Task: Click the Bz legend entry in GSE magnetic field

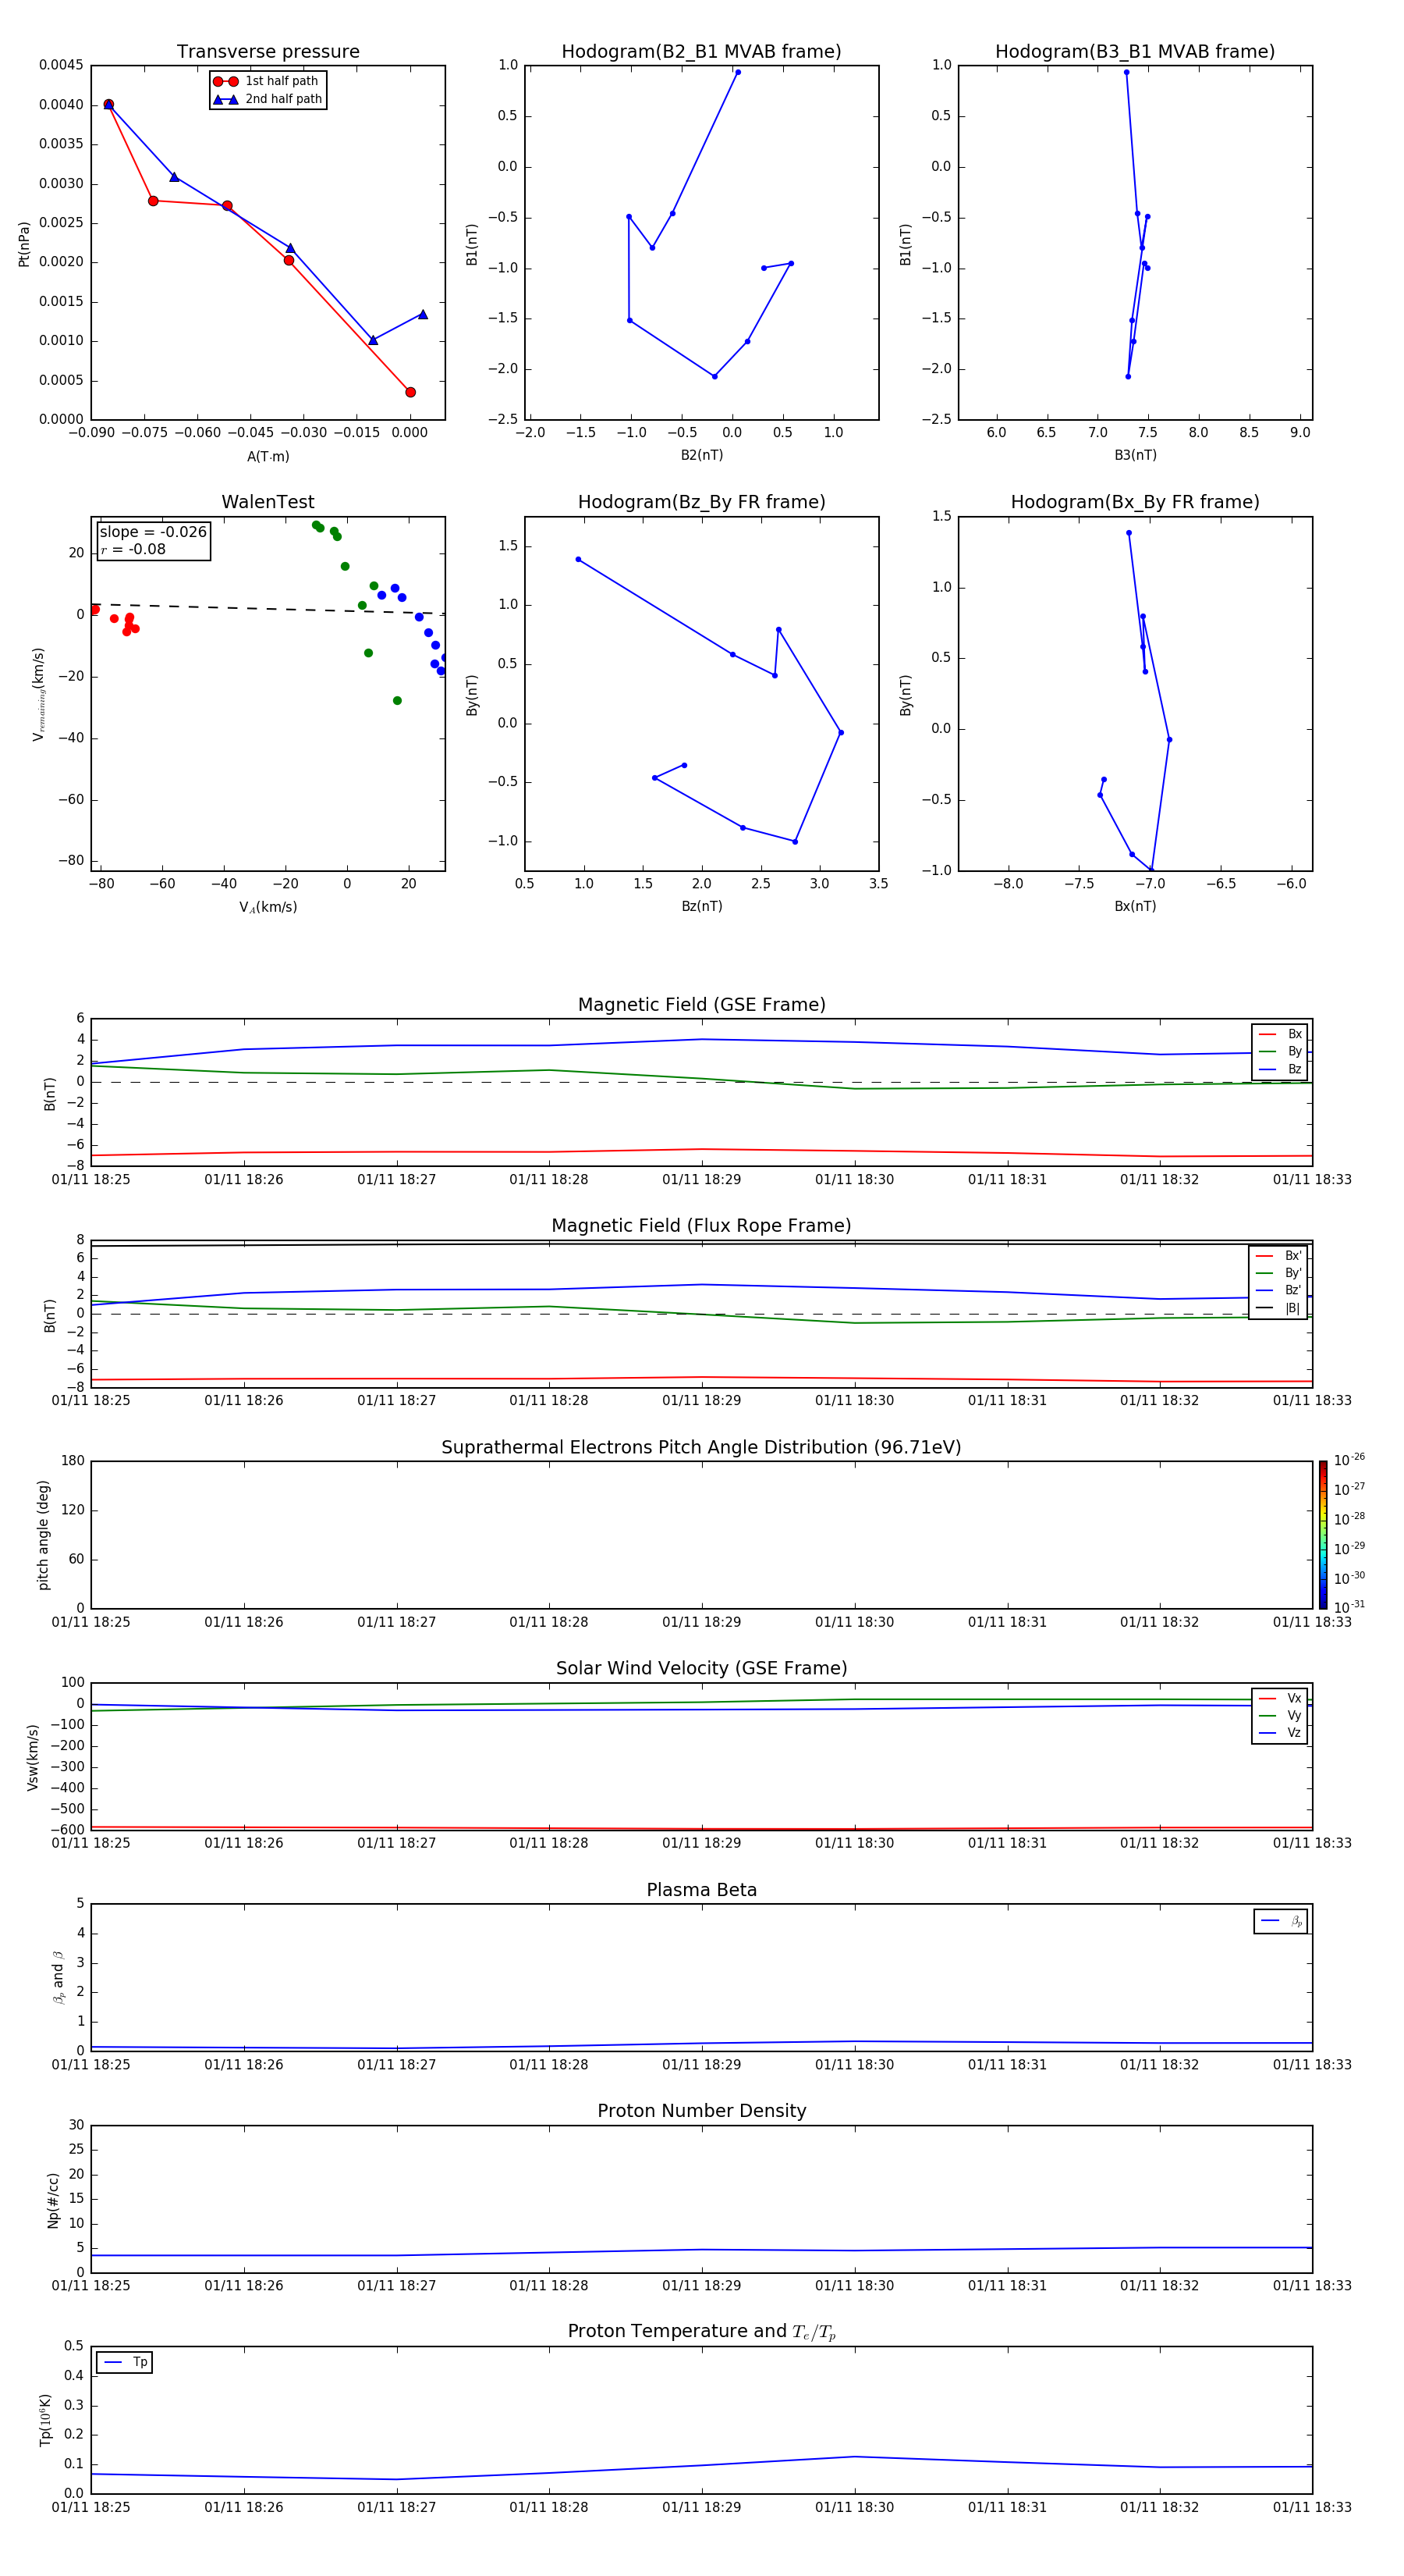Action: (1280, 1070)
